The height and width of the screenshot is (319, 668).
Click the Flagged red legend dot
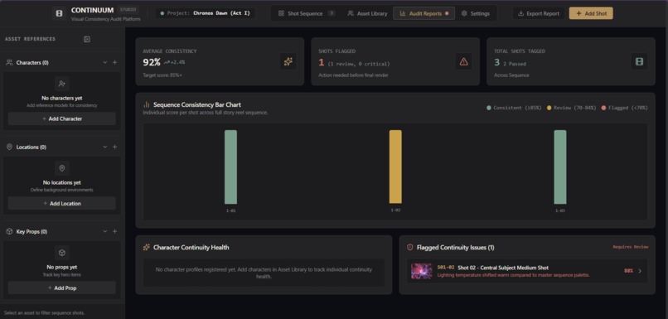(x=603, y=109)
